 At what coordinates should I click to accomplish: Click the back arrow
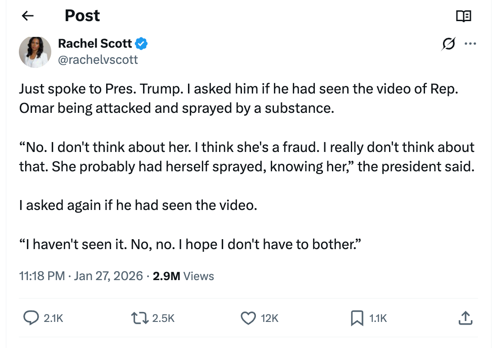(x=28, y=16)
